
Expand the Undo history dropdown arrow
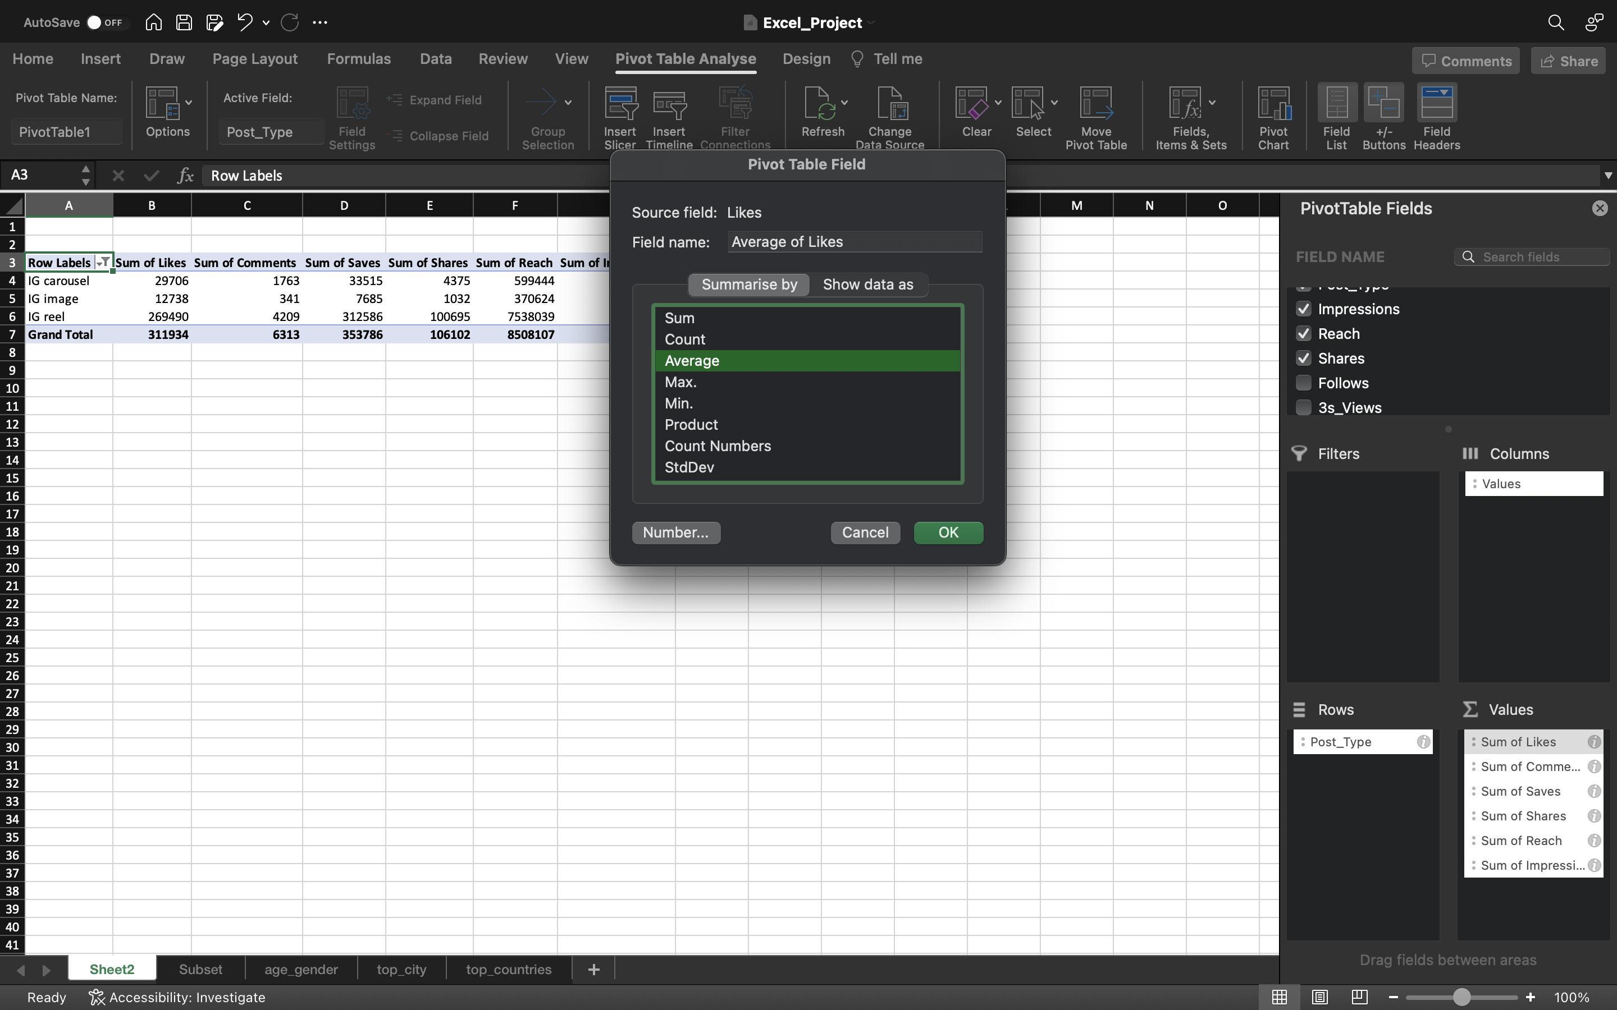point(266,23)
